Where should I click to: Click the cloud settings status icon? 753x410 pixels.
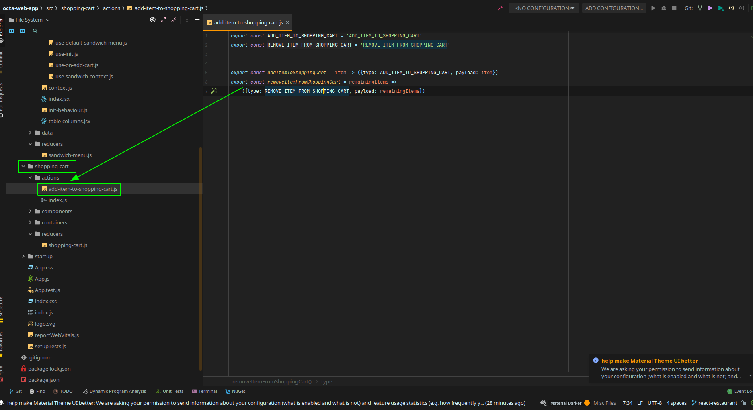click(544, 403)
